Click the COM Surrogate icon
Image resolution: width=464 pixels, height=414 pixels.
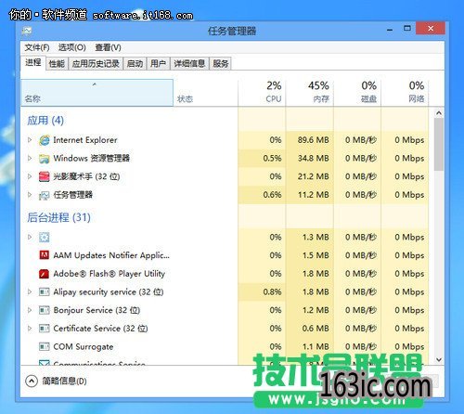pyautogui.click(x=45, y=346)
